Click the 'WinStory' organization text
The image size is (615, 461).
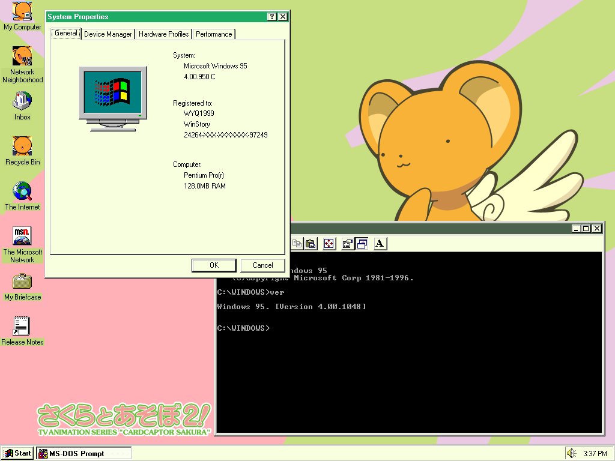pyautogui.click(x=197, y=124)
